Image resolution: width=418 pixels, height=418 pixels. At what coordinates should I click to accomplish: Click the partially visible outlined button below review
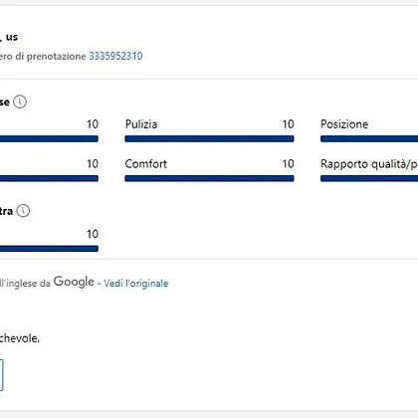[x=1, y=375]
